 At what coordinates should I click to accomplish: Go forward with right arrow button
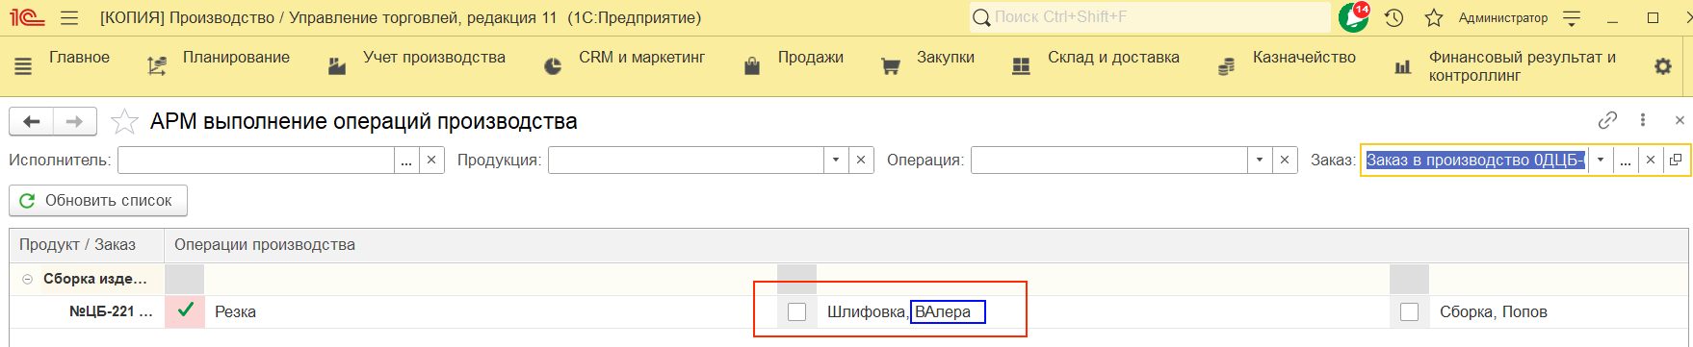(x=75, y=121)
